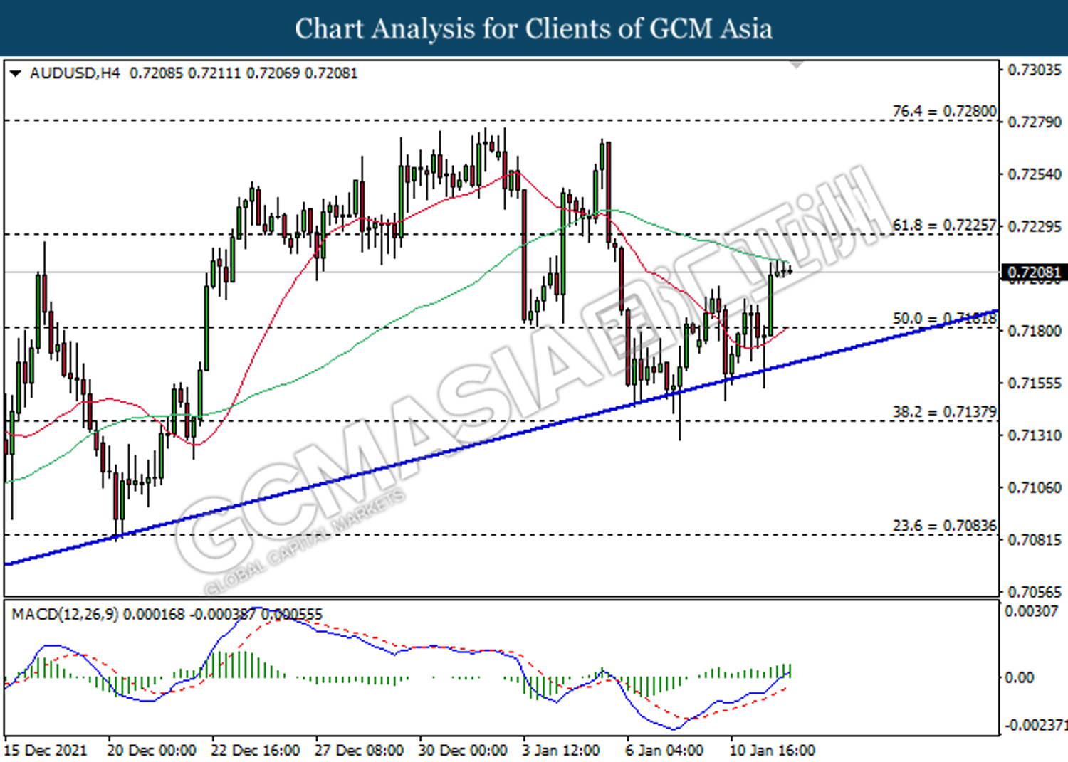Click the 20 Dec 00:00 date label
This screenshot has height=762, width=1068.
(152, 751)
